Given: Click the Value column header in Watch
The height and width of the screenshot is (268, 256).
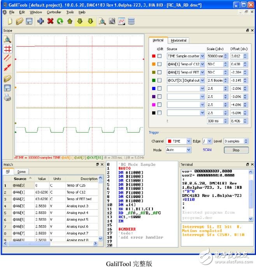Looking at the screenshot, I should [42, 179].
